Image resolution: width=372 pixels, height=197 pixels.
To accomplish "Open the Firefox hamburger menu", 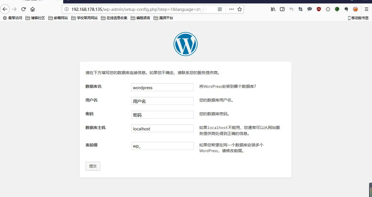I will coord(367,9).
